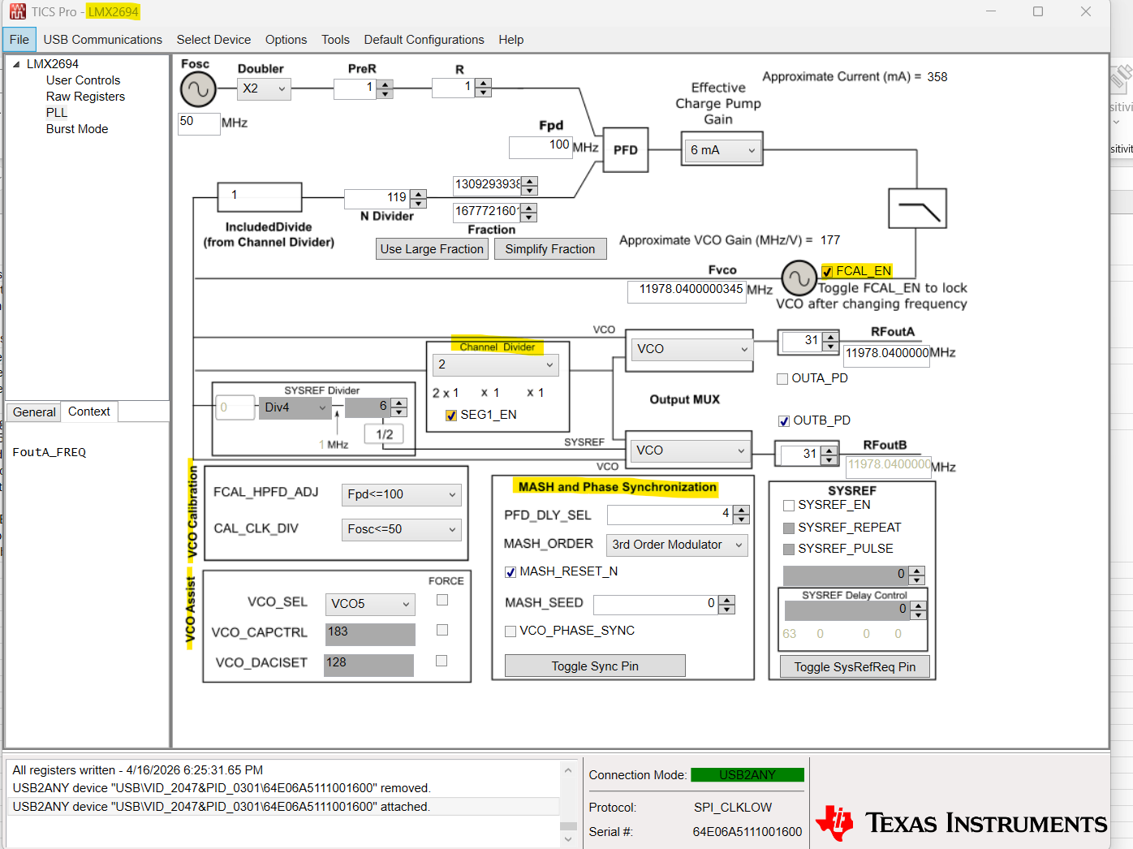1133x849 pixels.
Task: Open the USB Communications menu
Action: tap(103, 40)
